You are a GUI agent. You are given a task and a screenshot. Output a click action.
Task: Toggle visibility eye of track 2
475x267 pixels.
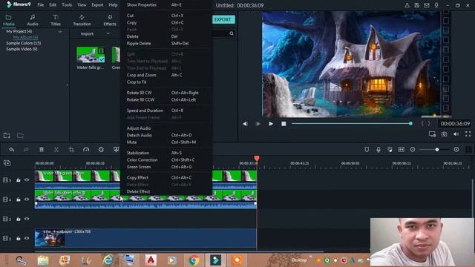click(x=27, y=239)
